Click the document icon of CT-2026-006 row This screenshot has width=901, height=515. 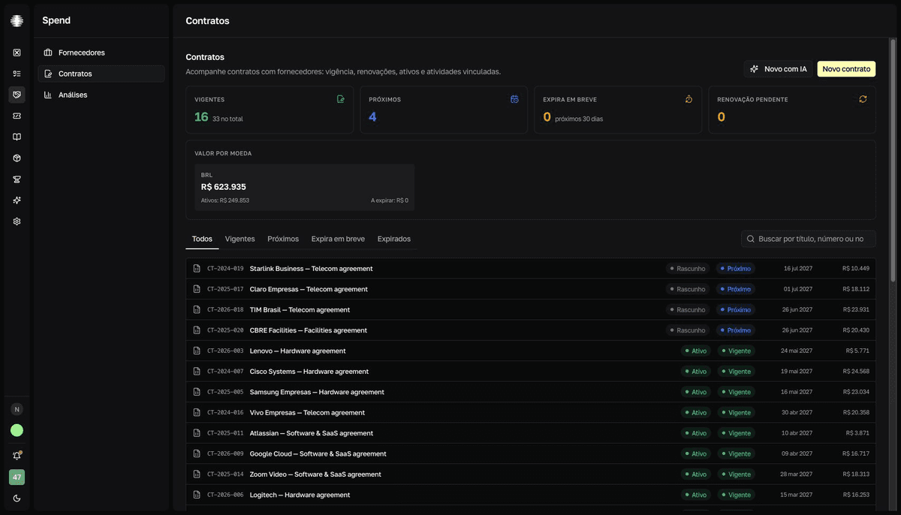coord(197,495)
